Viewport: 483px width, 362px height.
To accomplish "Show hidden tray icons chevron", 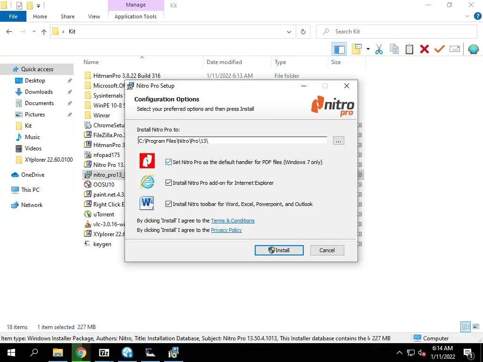I will [x=399, y=353].
